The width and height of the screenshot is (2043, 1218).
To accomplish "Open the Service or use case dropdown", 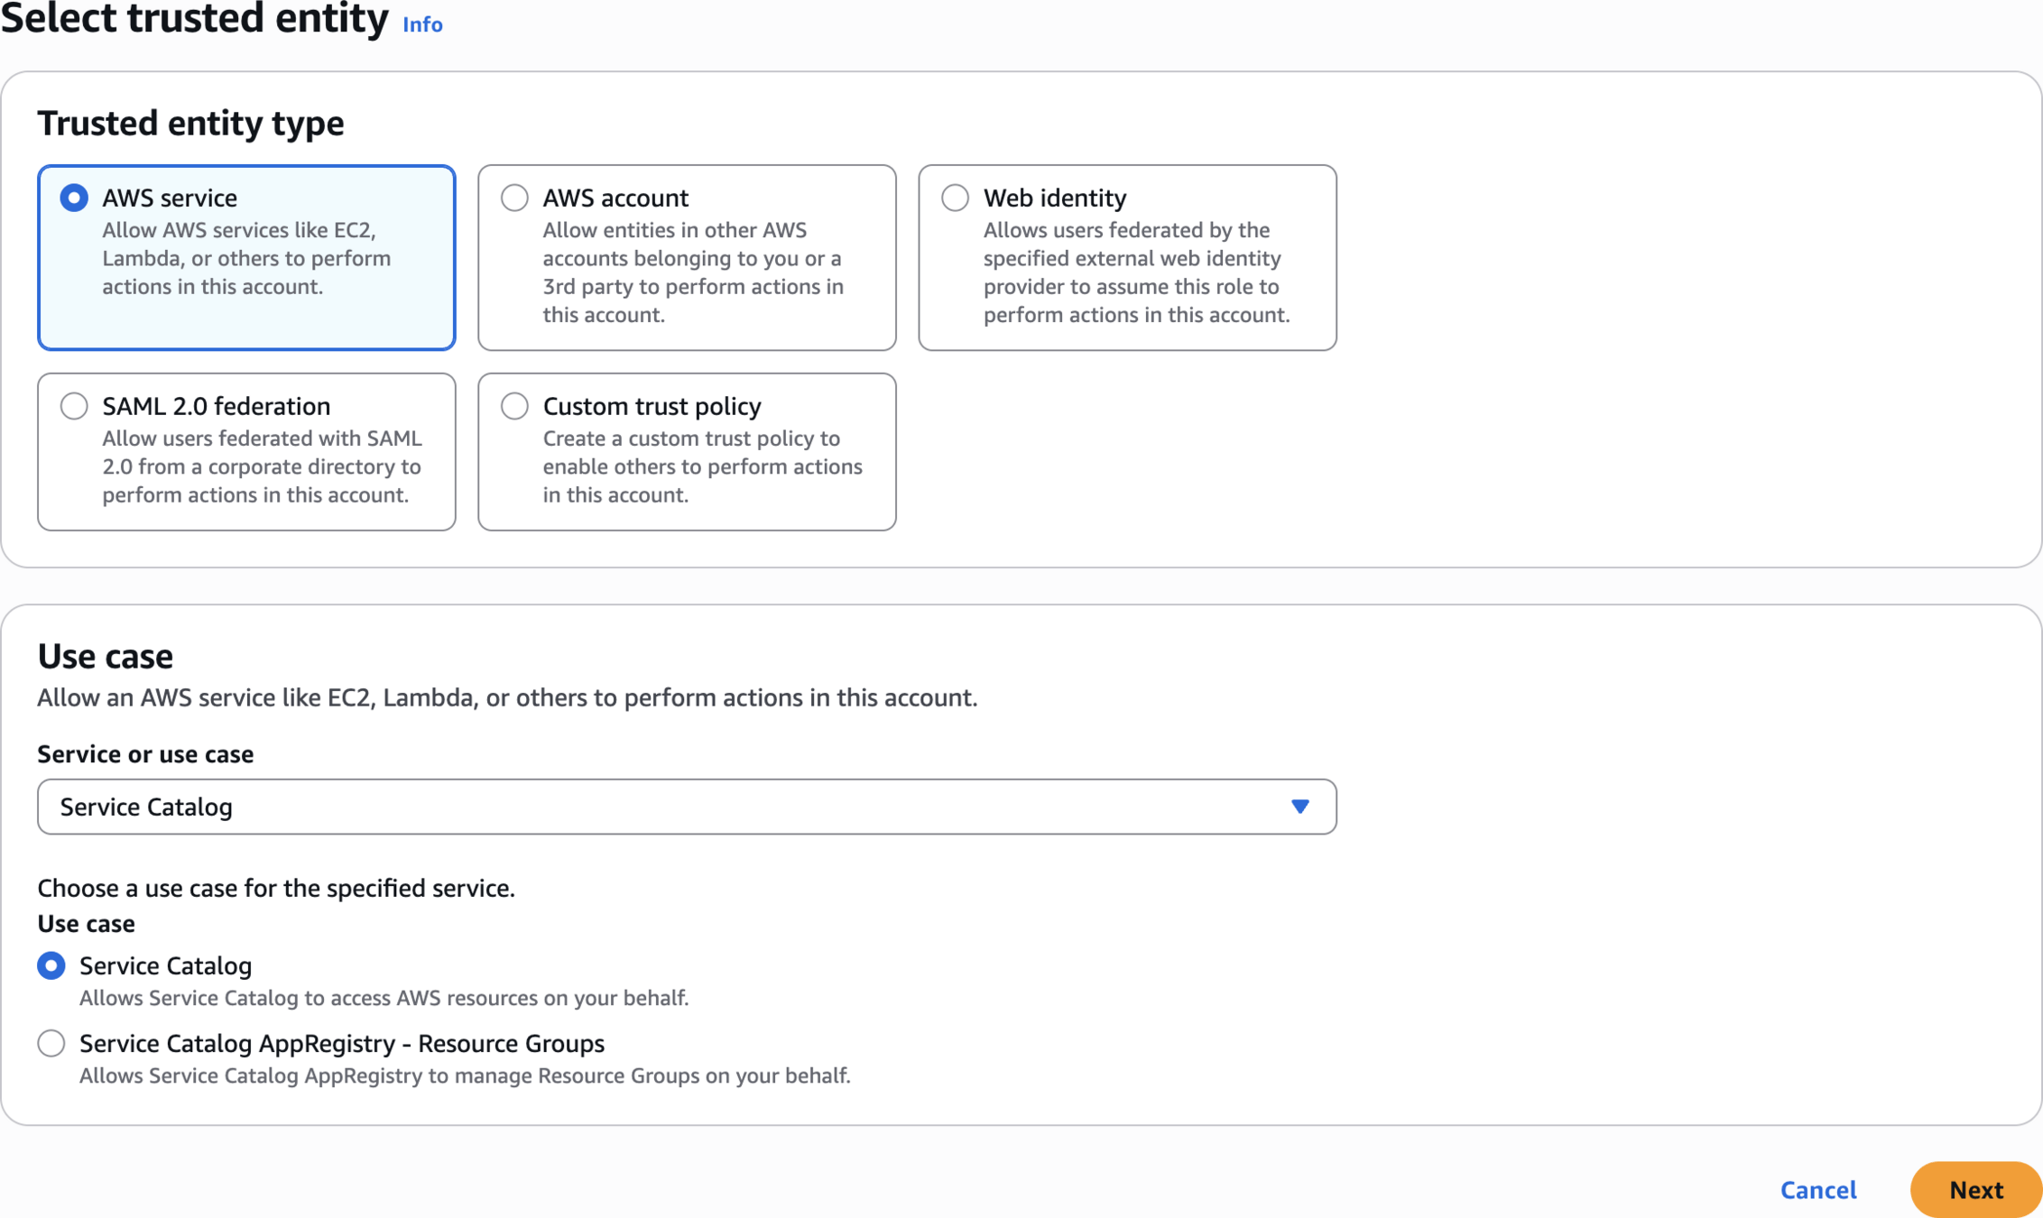I will tap(686, 807).
